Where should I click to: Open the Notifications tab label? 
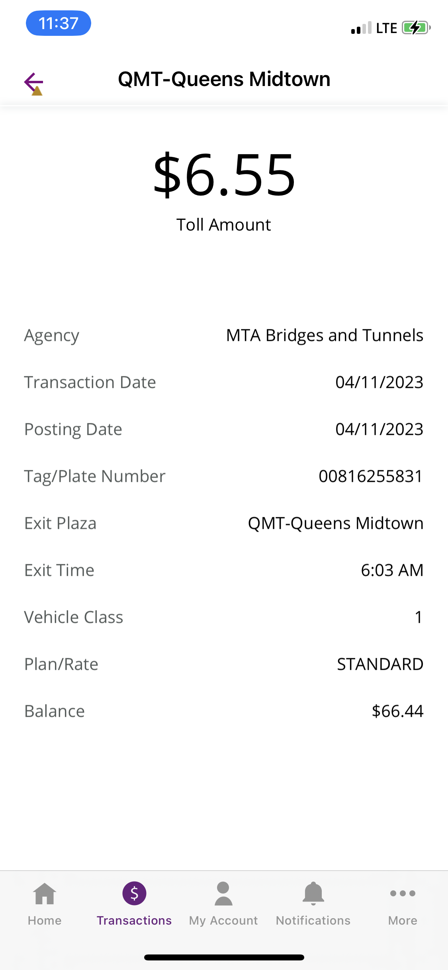[x=313, y=921]
